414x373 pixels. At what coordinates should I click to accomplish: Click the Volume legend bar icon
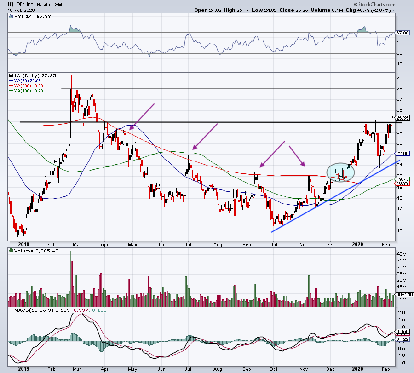pyautogui.click(x=11, y=251)
